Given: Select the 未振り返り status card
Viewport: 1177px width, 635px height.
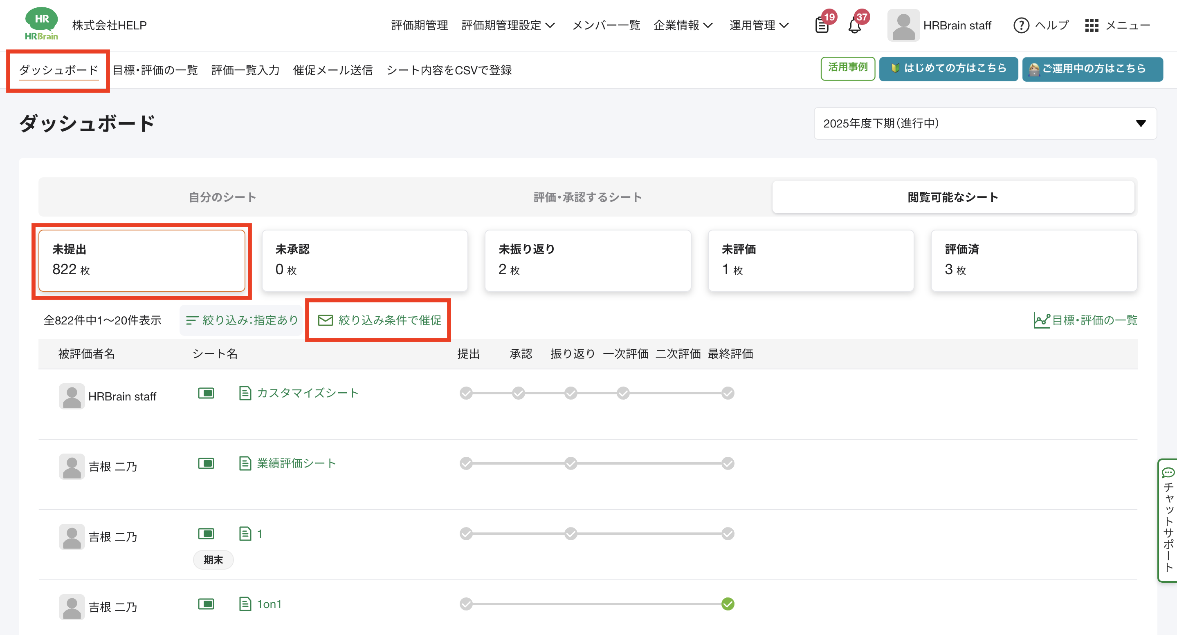Looking at the screenshot, I should coord(587,260).
